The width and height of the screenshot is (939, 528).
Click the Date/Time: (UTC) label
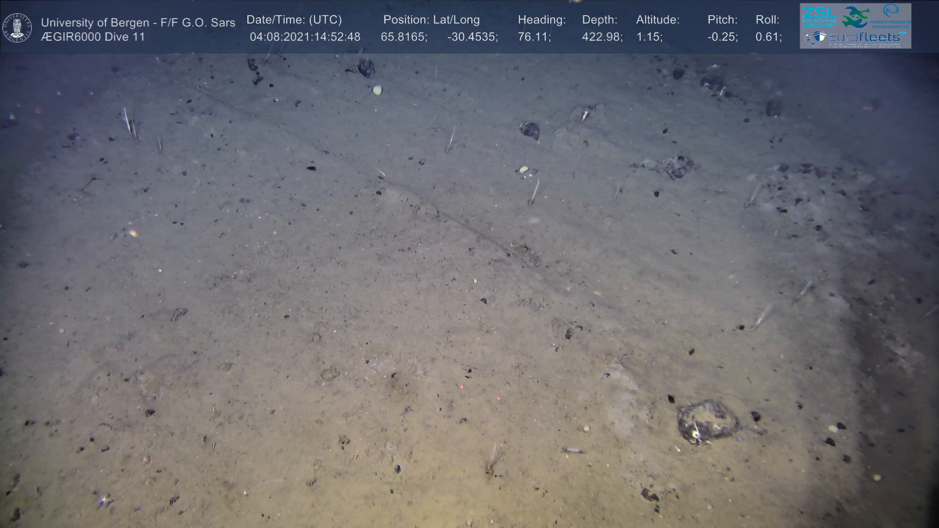(294, 20)
